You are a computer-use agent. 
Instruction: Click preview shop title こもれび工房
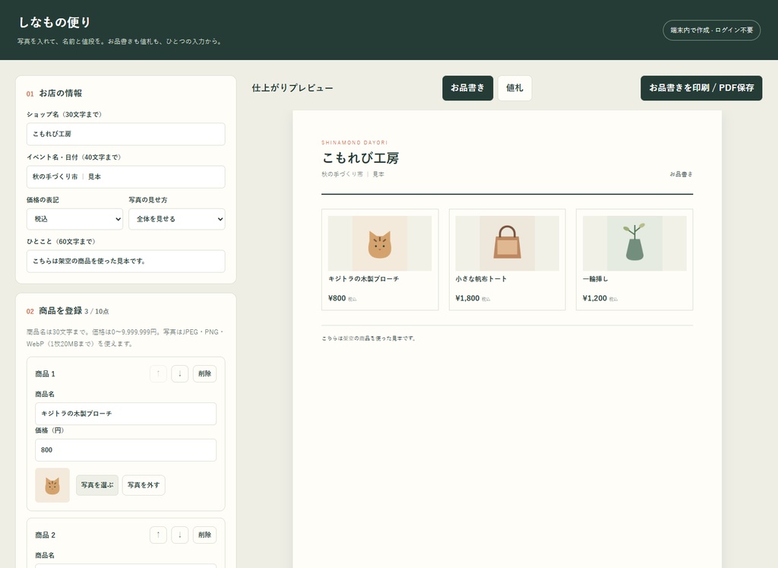click(361, 158)
